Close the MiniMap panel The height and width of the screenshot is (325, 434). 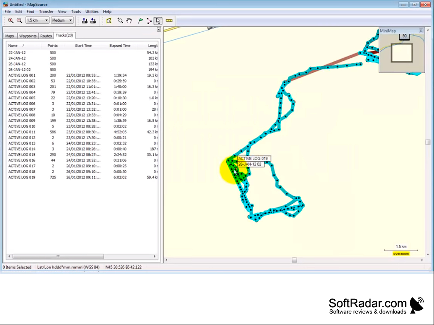(421, 31)
